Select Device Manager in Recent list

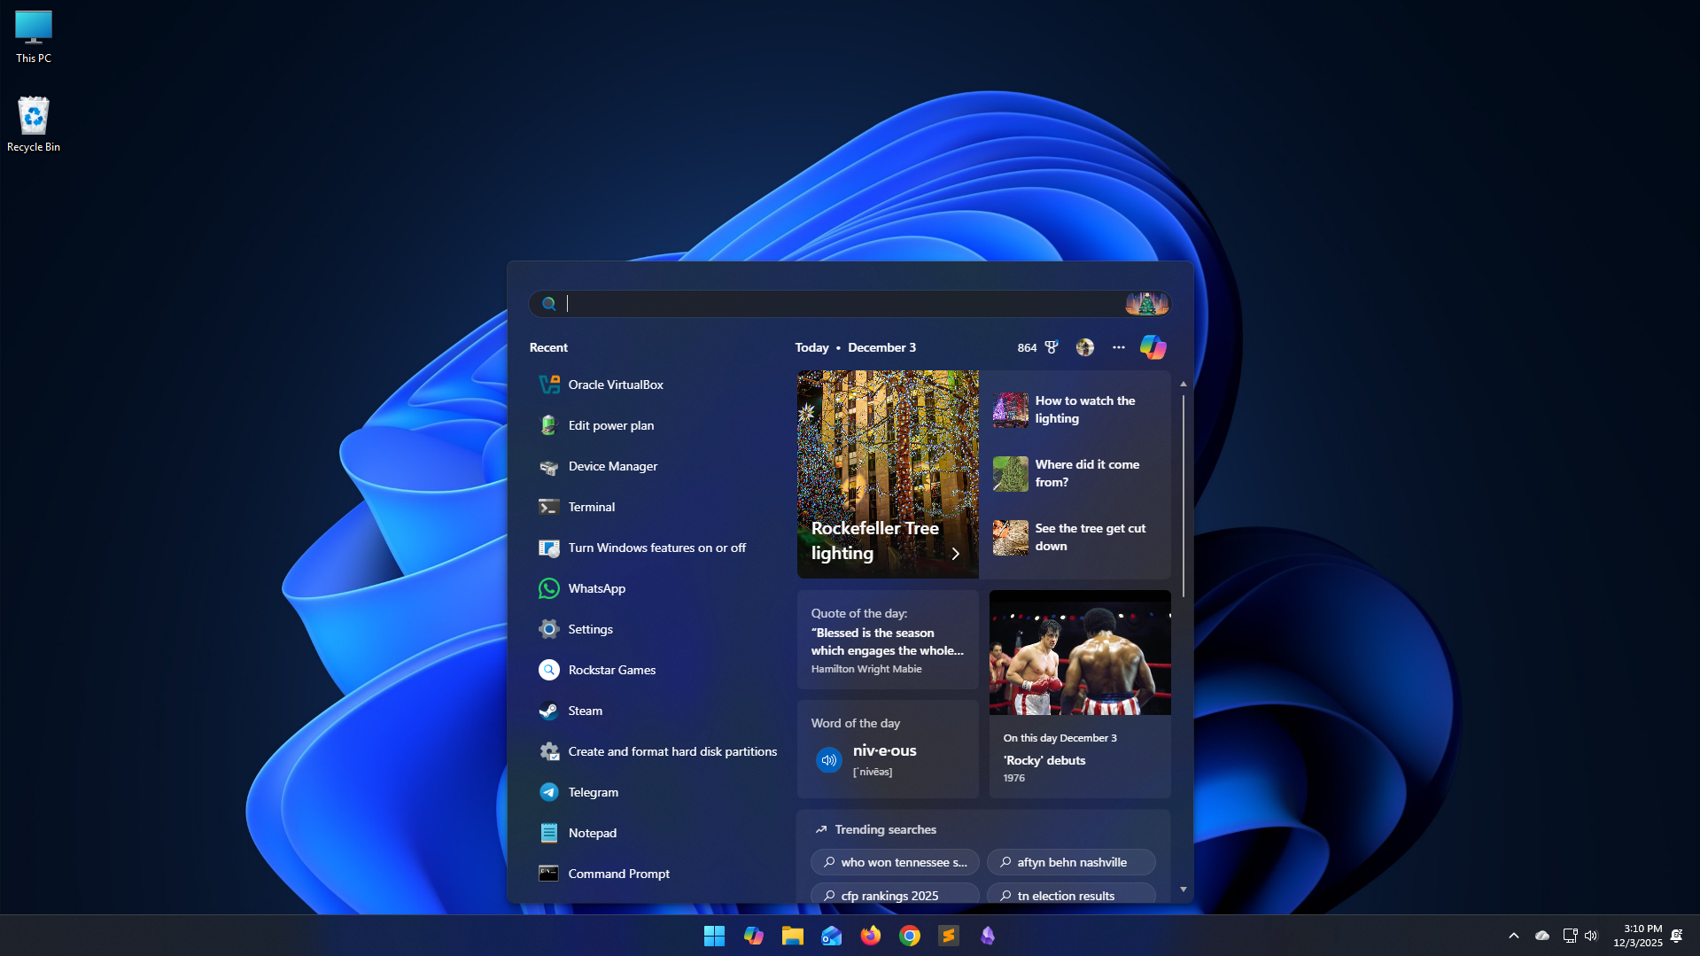pos(612,466)
